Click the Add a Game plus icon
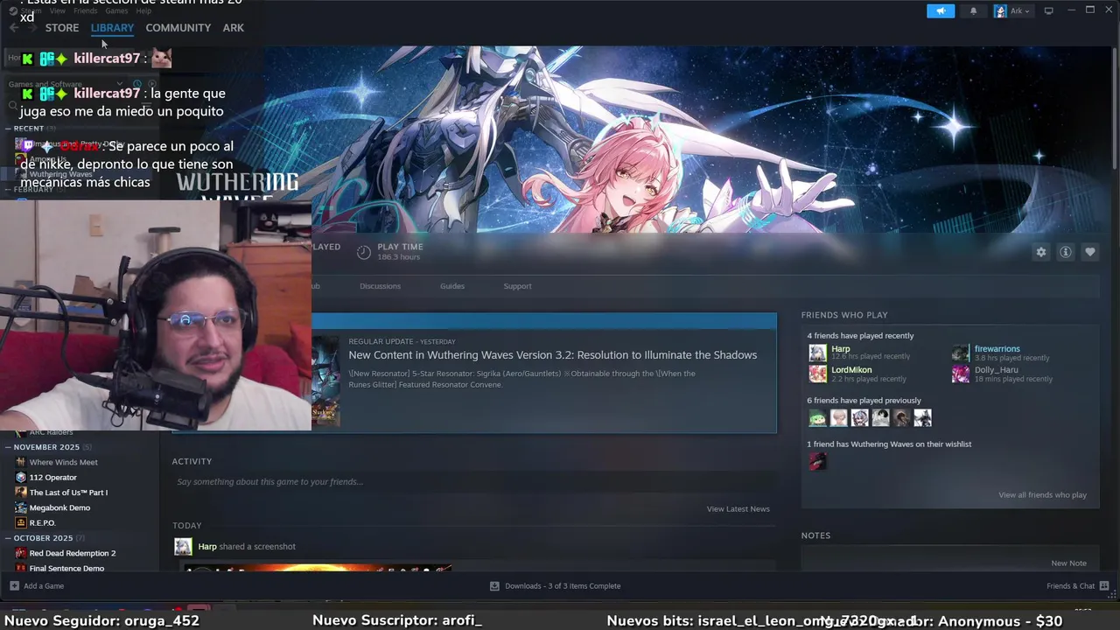Image resolution: width=1120 pixels, height=630 pixels. click(14, 586)
